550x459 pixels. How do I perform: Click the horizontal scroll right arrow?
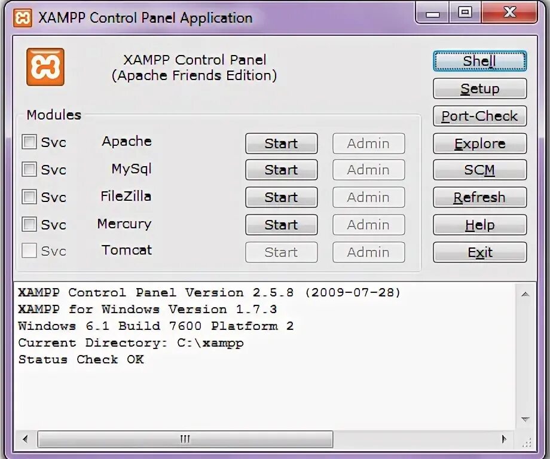[504, 439]
